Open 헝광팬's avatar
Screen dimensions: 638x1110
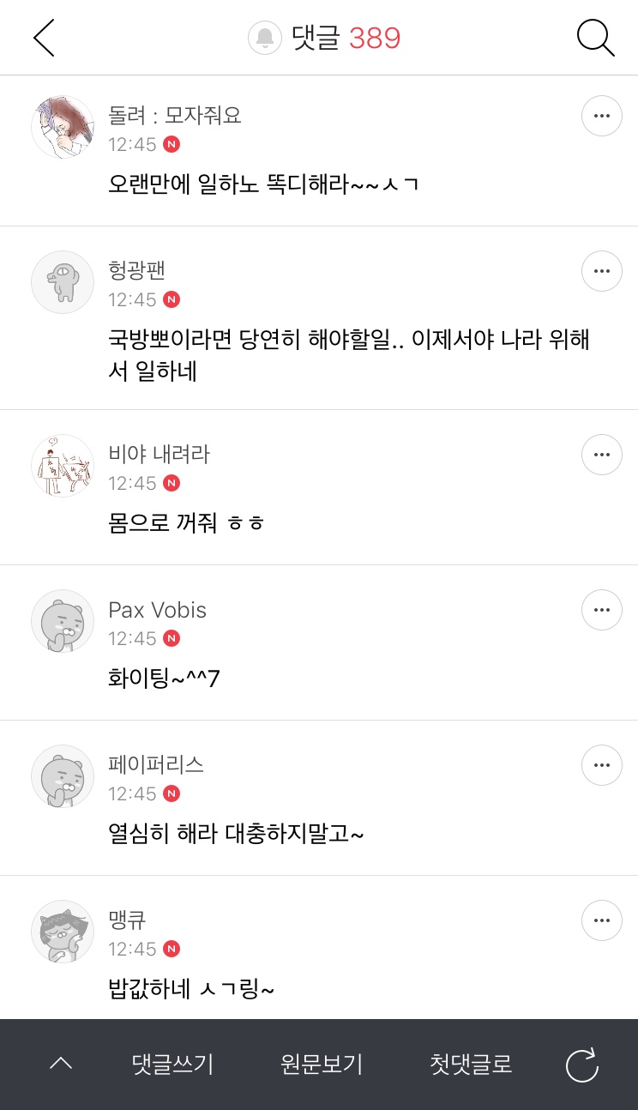click(x=63, y=282)
